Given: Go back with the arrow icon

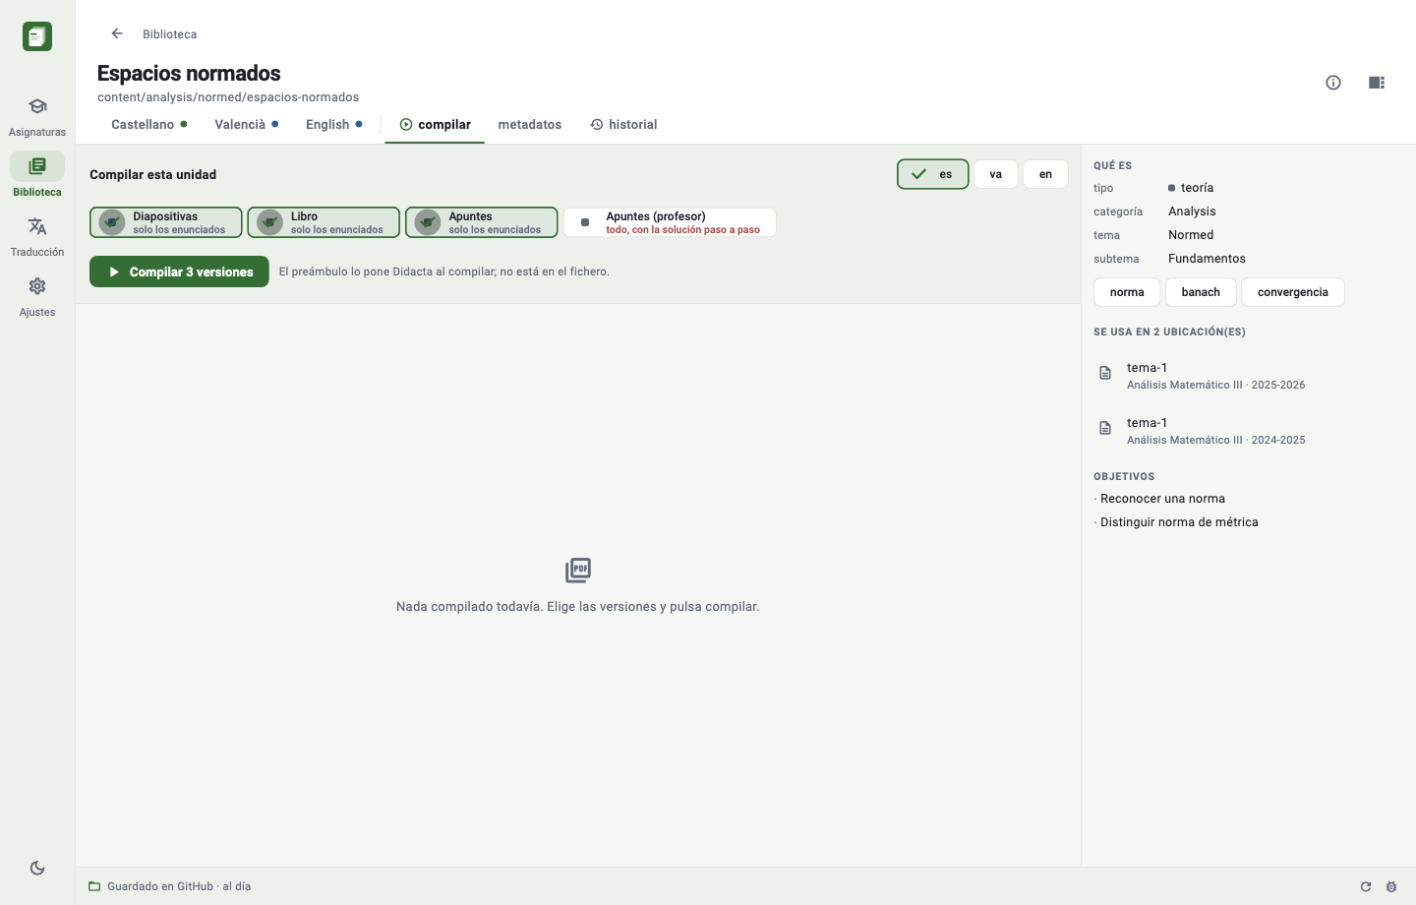Looking at the screenshot, I should click(x=117, y=33).
